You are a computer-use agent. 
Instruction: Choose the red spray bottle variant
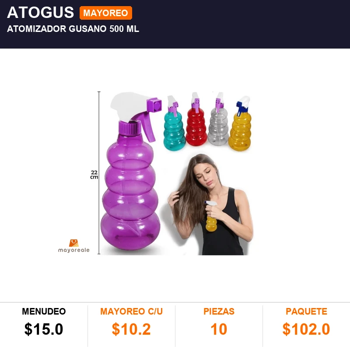[x=196, y=119]
